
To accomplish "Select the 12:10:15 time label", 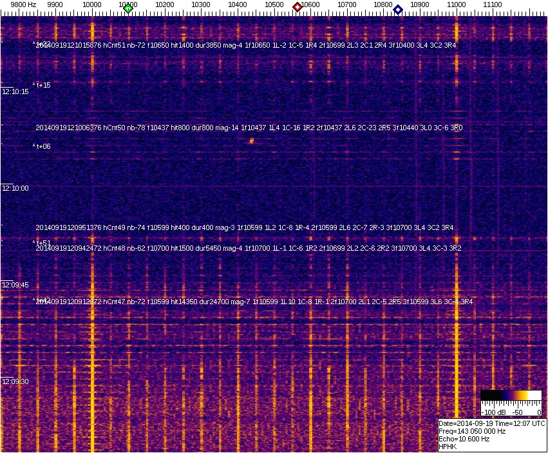I will coord(15,92).
